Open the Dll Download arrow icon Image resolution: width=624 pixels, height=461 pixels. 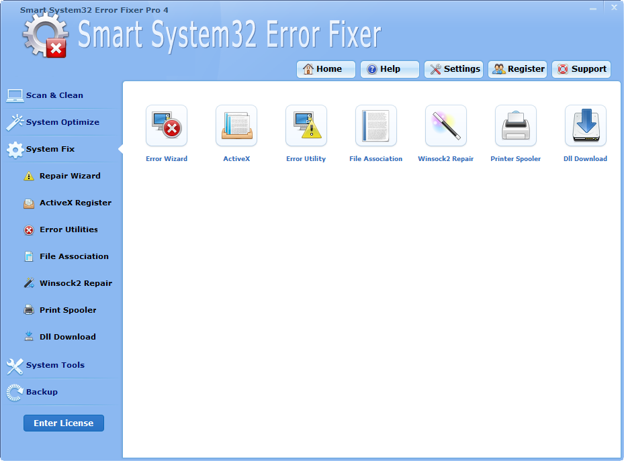[586, 125]
